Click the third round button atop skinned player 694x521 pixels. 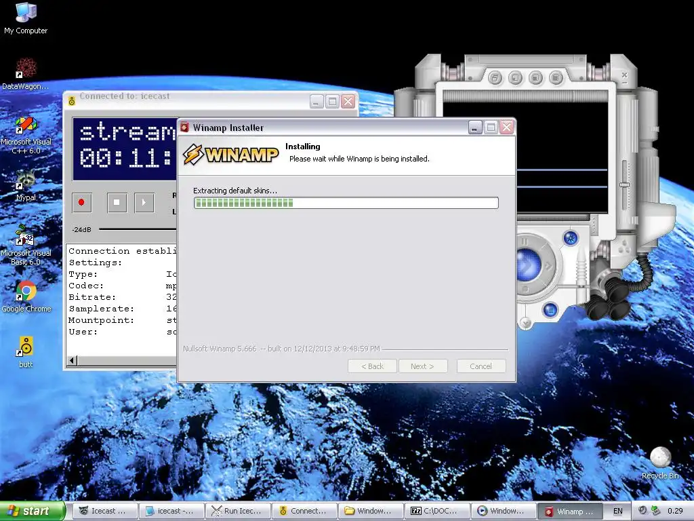[x=535, y=78]
